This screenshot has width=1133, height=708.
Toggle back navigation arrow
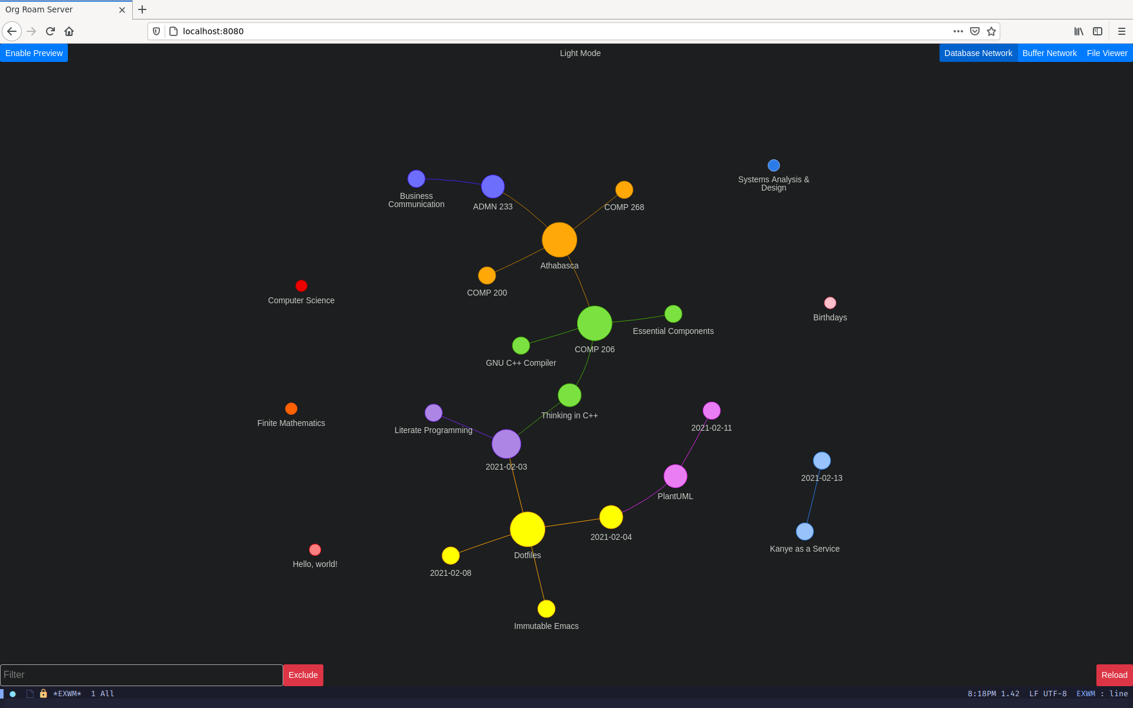click(12, 31)
